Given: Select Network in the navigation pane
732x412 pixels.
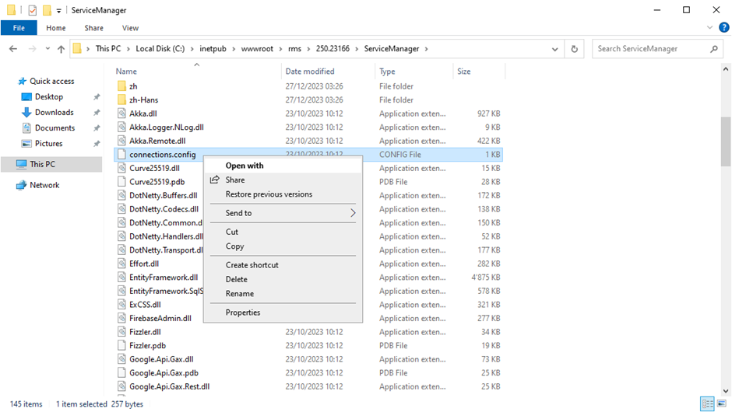Looking at the screenshot, I should pos(44,185).
